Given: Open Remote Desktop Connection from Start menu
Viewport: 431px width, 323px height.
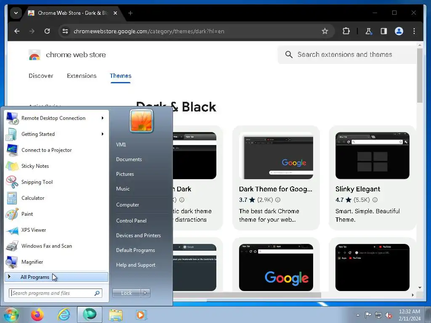Looking at the screenshot, I should point(53,118).
